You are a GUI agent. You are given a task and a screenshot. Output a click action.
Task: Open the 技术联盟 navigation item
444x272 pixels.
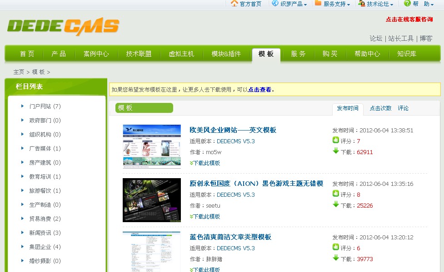(x=139, y=53)
